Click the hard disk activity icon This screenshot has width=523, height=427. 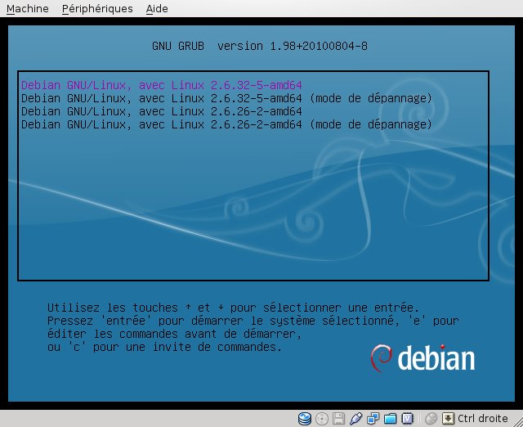[x=305, y=418]
